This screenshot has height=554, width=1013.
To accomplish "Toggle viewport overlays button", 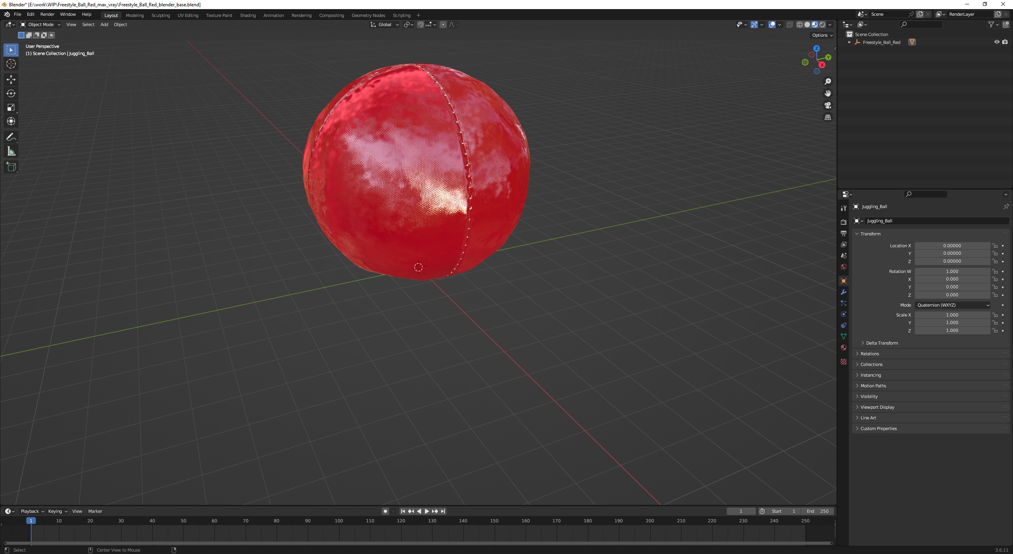I will 772,25.
